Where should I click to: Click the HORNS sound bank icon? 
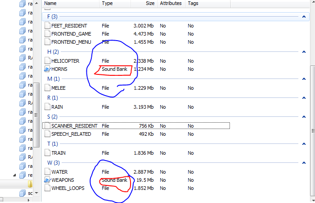coord(47,69)
